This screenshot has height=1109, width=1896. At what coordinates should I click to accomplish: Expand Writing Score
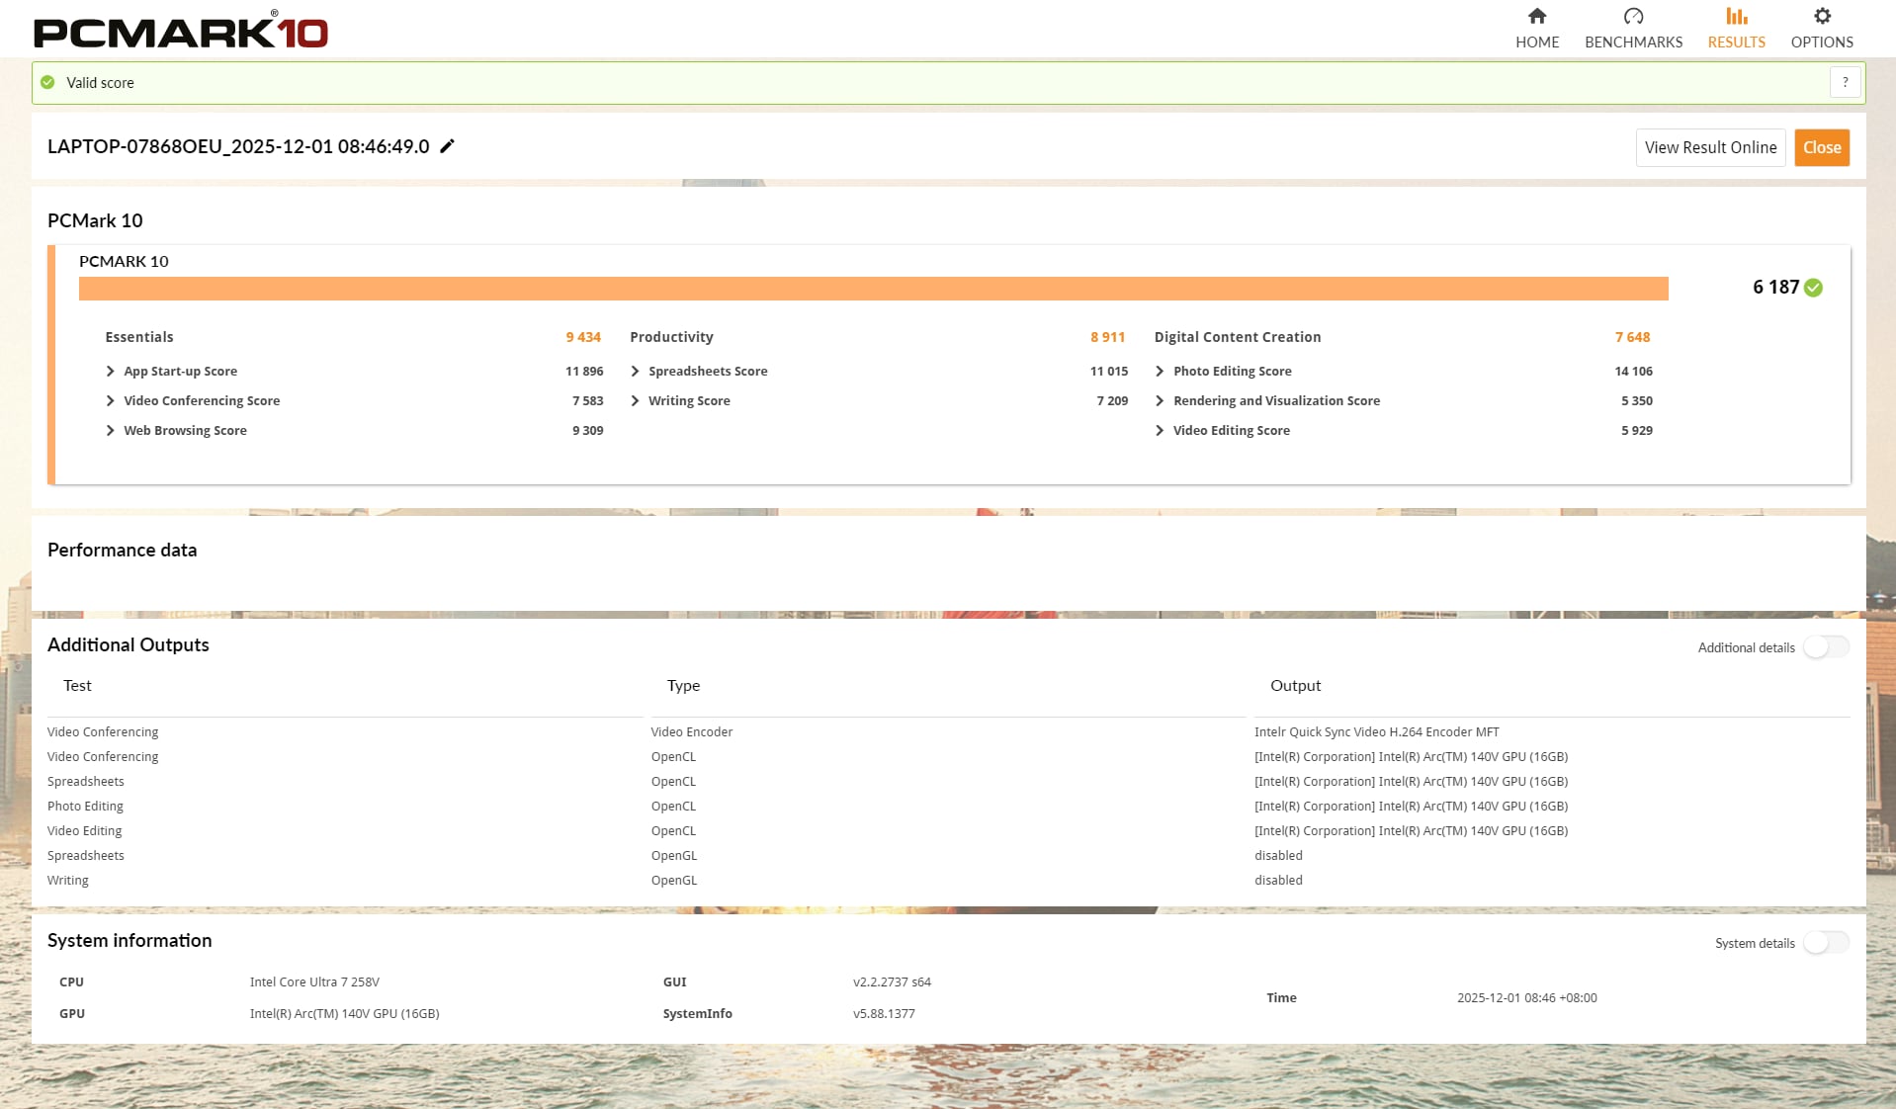[x=635, y=401]
